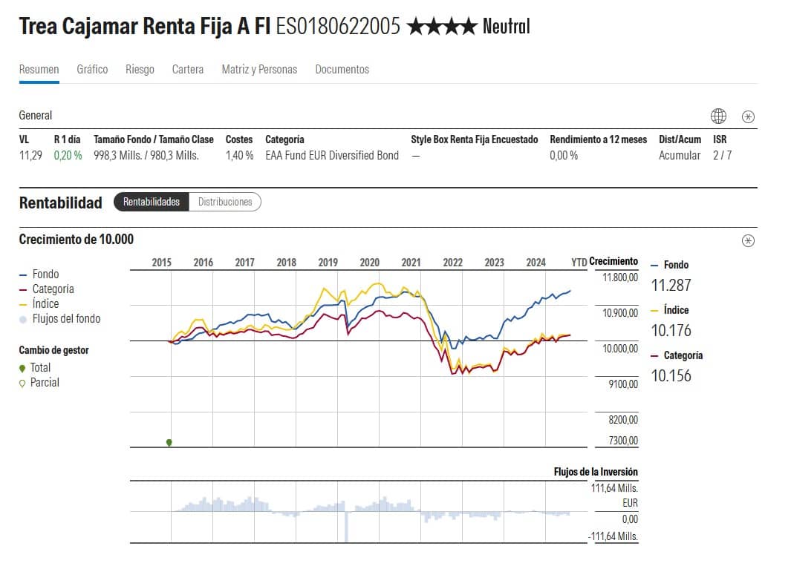This screenshot has height=569, width=791.
Task: Click the 10.000,00 y-axis label
Action: 620,349
